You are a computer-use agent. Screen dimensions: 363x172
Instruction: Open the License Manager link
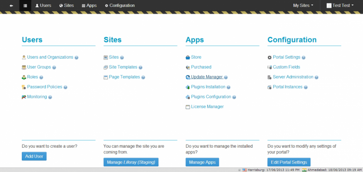click(207, 107)
